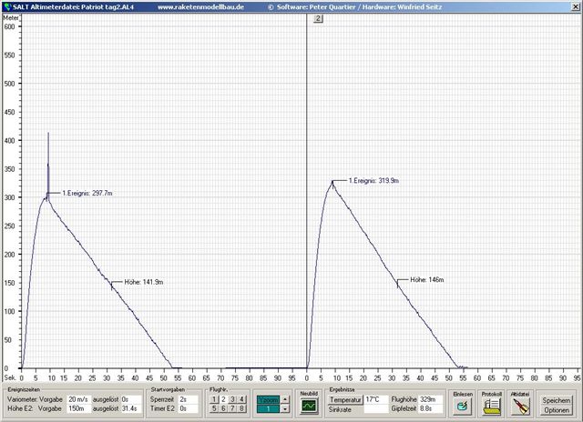Click the Sinkrate result field

coord(375,409)
